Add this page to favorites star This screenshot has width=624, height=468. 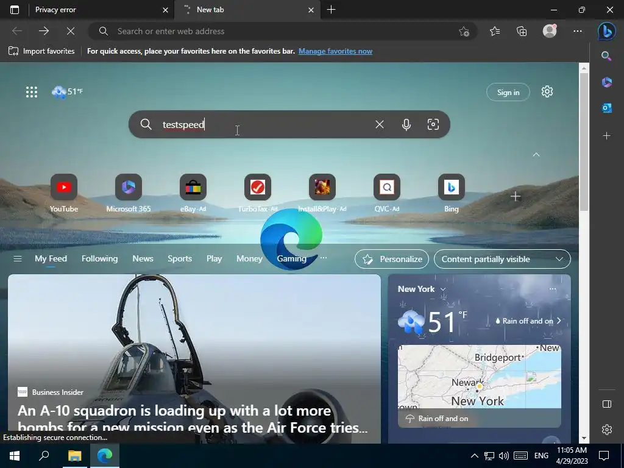(464, 32)
